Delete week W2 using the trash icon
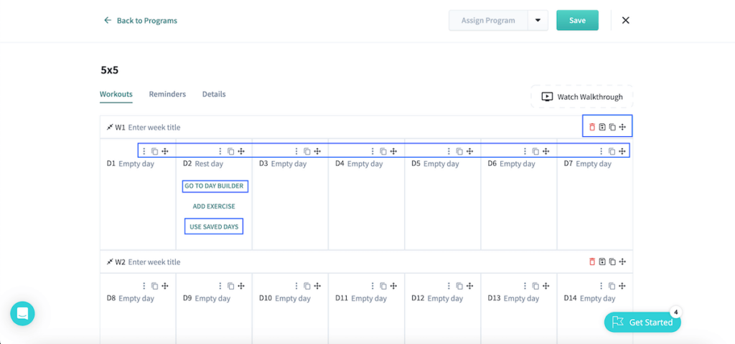 tap(592, 262)
